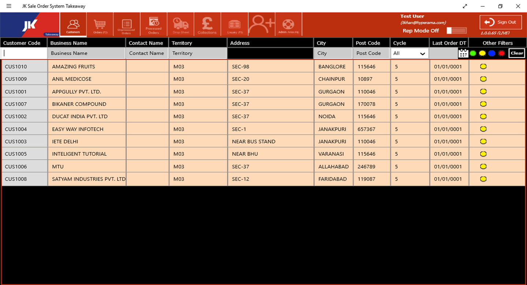Click the Territory filter field
This screenshot has width=527, height=285.
(x=198, y=53)
